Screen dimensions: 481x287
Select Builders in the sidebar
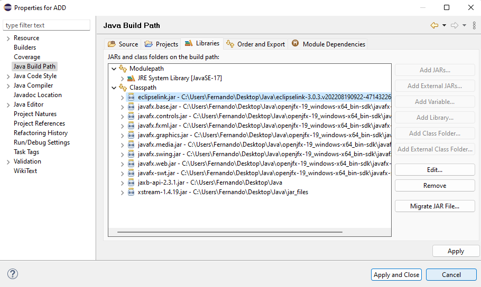click(25, 47)
